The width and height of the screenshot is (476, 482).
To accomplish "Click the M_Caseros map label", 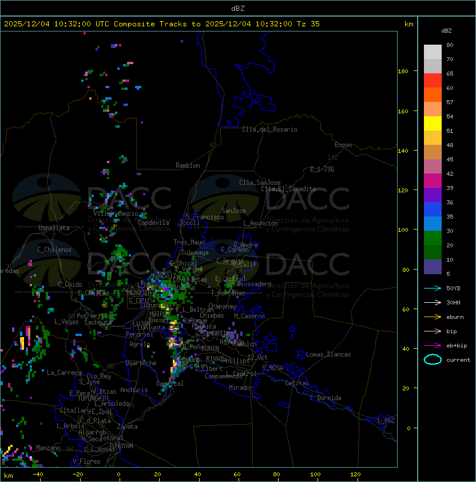I will tap(249, 317).
